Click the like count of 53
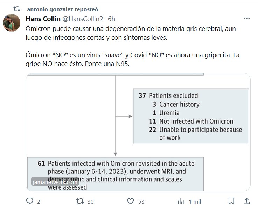Screen dimensions: 264x212 pos(141,201)
